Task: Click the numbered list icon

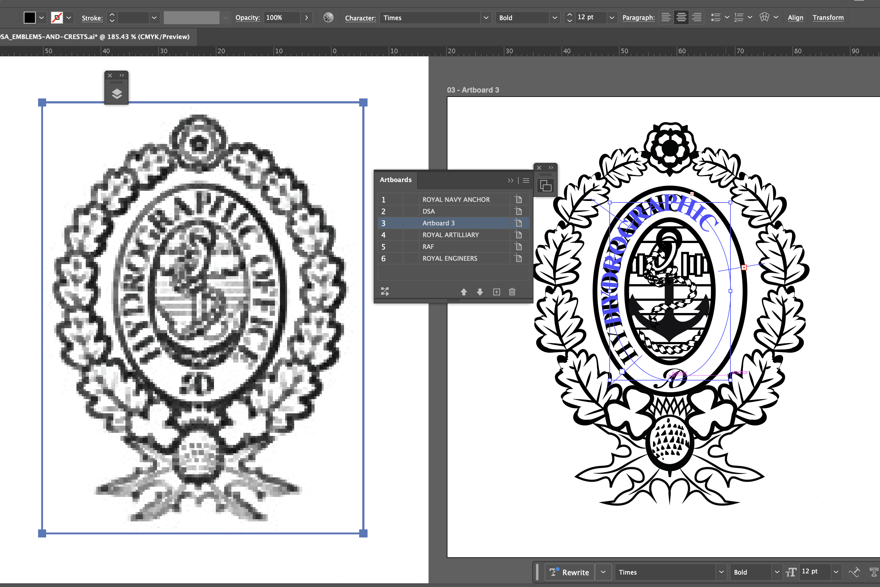Action: 739,18
